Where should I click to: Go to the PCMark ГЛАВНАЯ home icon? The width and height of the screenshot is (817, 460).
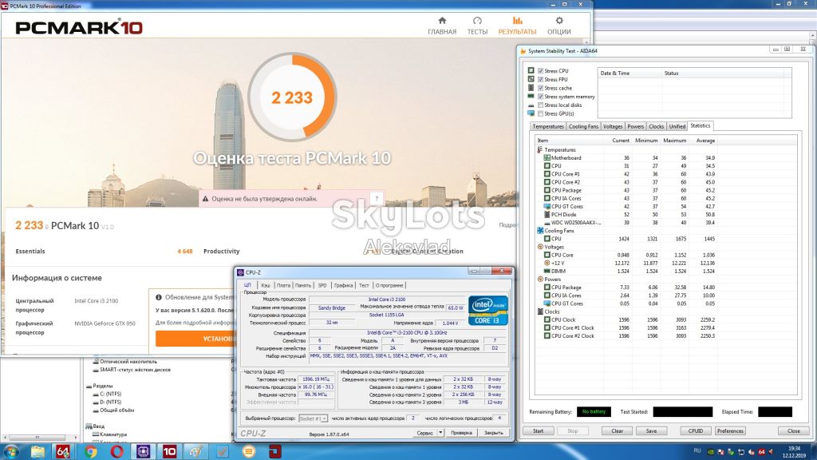pyautogui.click(x=442, y=20)
